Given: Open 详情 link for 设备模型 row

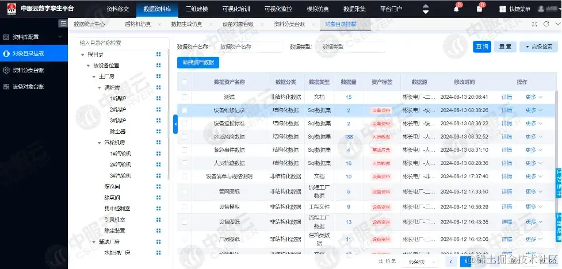Looking at the screenshot, I should point(506,207).
